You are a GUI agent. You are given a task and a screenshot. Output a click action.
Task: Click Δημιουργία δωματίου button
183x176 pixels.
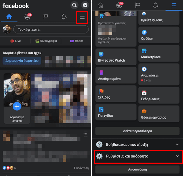[x=22, y=61]
